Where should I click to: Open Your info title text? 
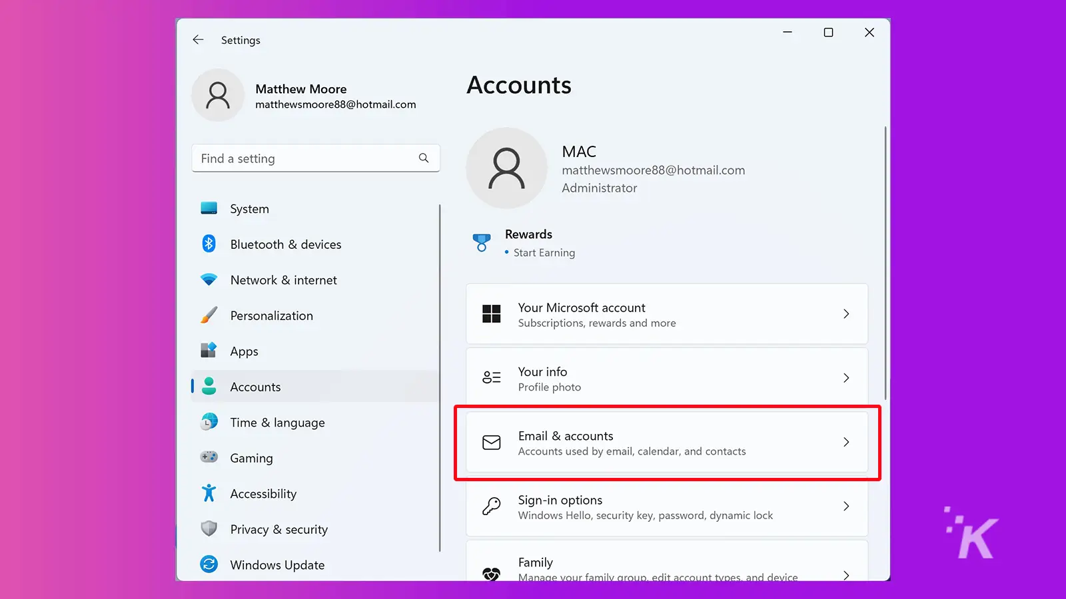(x=542, y=371)
